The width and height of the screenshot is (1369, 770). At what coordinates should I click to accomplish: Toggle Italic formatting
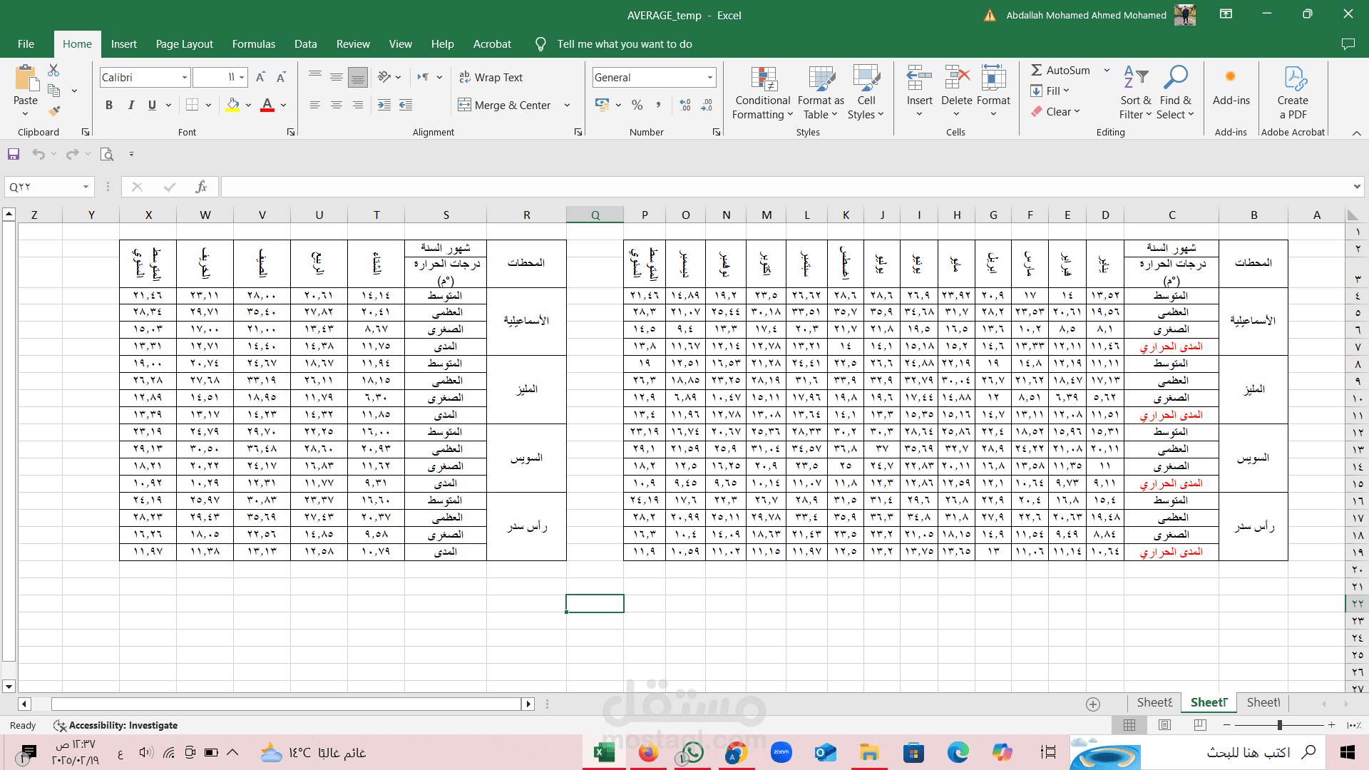(x=130, y=105)
